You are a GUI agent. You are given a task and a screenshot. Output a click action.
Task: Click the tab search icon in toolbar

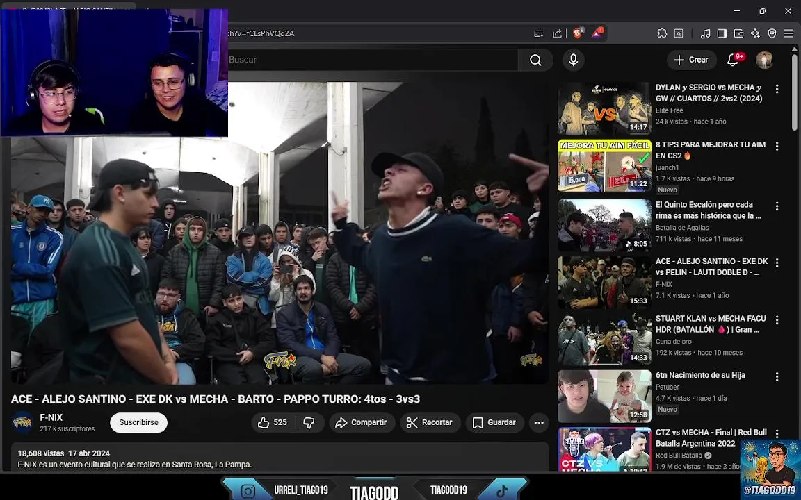coord(679,33)
